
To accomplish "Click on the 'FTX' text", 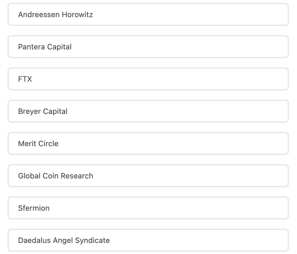I will (x=25, y=79).
